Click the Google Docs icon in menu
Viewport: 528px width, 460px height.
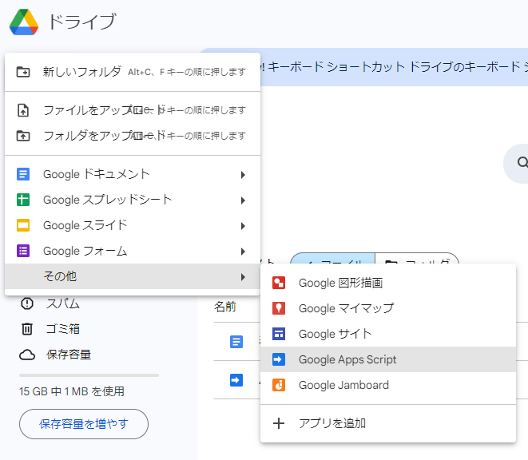pos(24,174)
